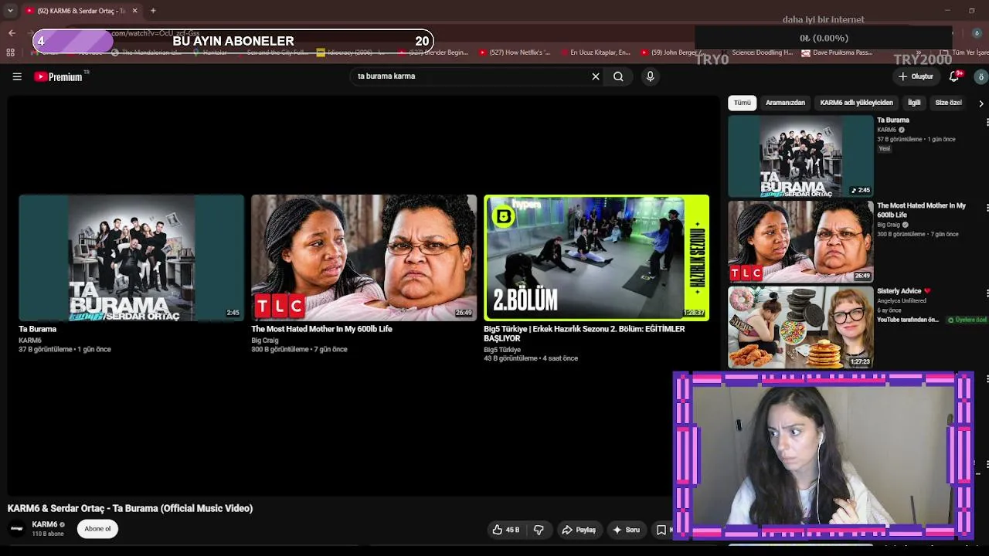Open the YouTube account avatar menu
This screenshot has width=989, height=556.
pyautogui.click(x=981, y=76)
